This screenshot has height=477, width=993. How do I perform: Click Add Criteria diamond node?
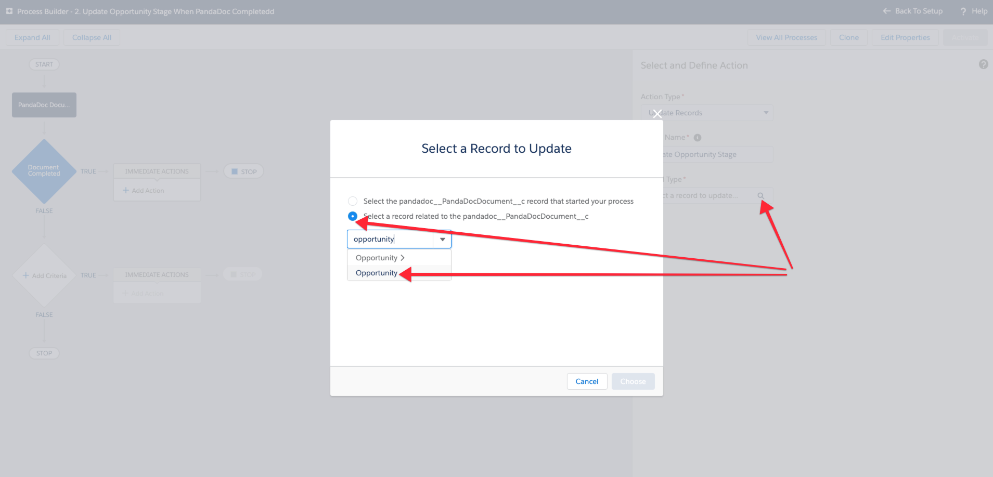click(x=44, y=275)
